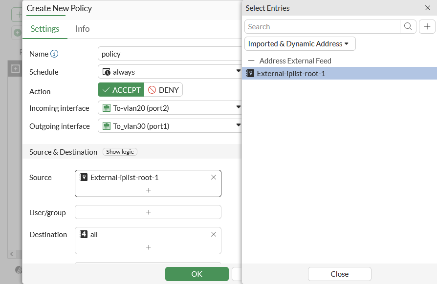Switch to the Settings tab
This screenshot has height=284, width=437.
click(x=45, y=29)
